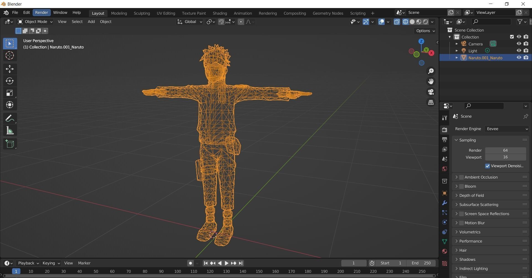The height and width of the screenshot is (278, 532).
Task: Open the World properties tab
Action: (444, 169)
